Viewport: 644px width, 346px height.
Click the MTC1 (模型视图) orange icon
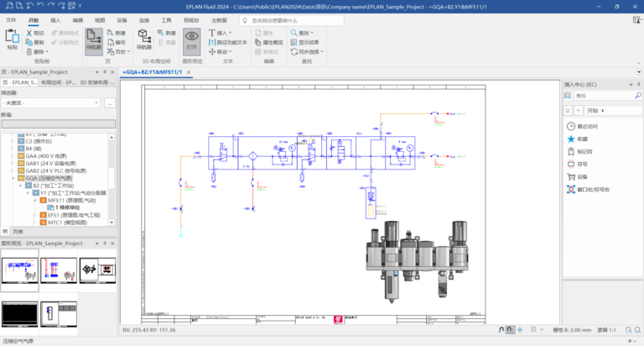tap(43, 223)
